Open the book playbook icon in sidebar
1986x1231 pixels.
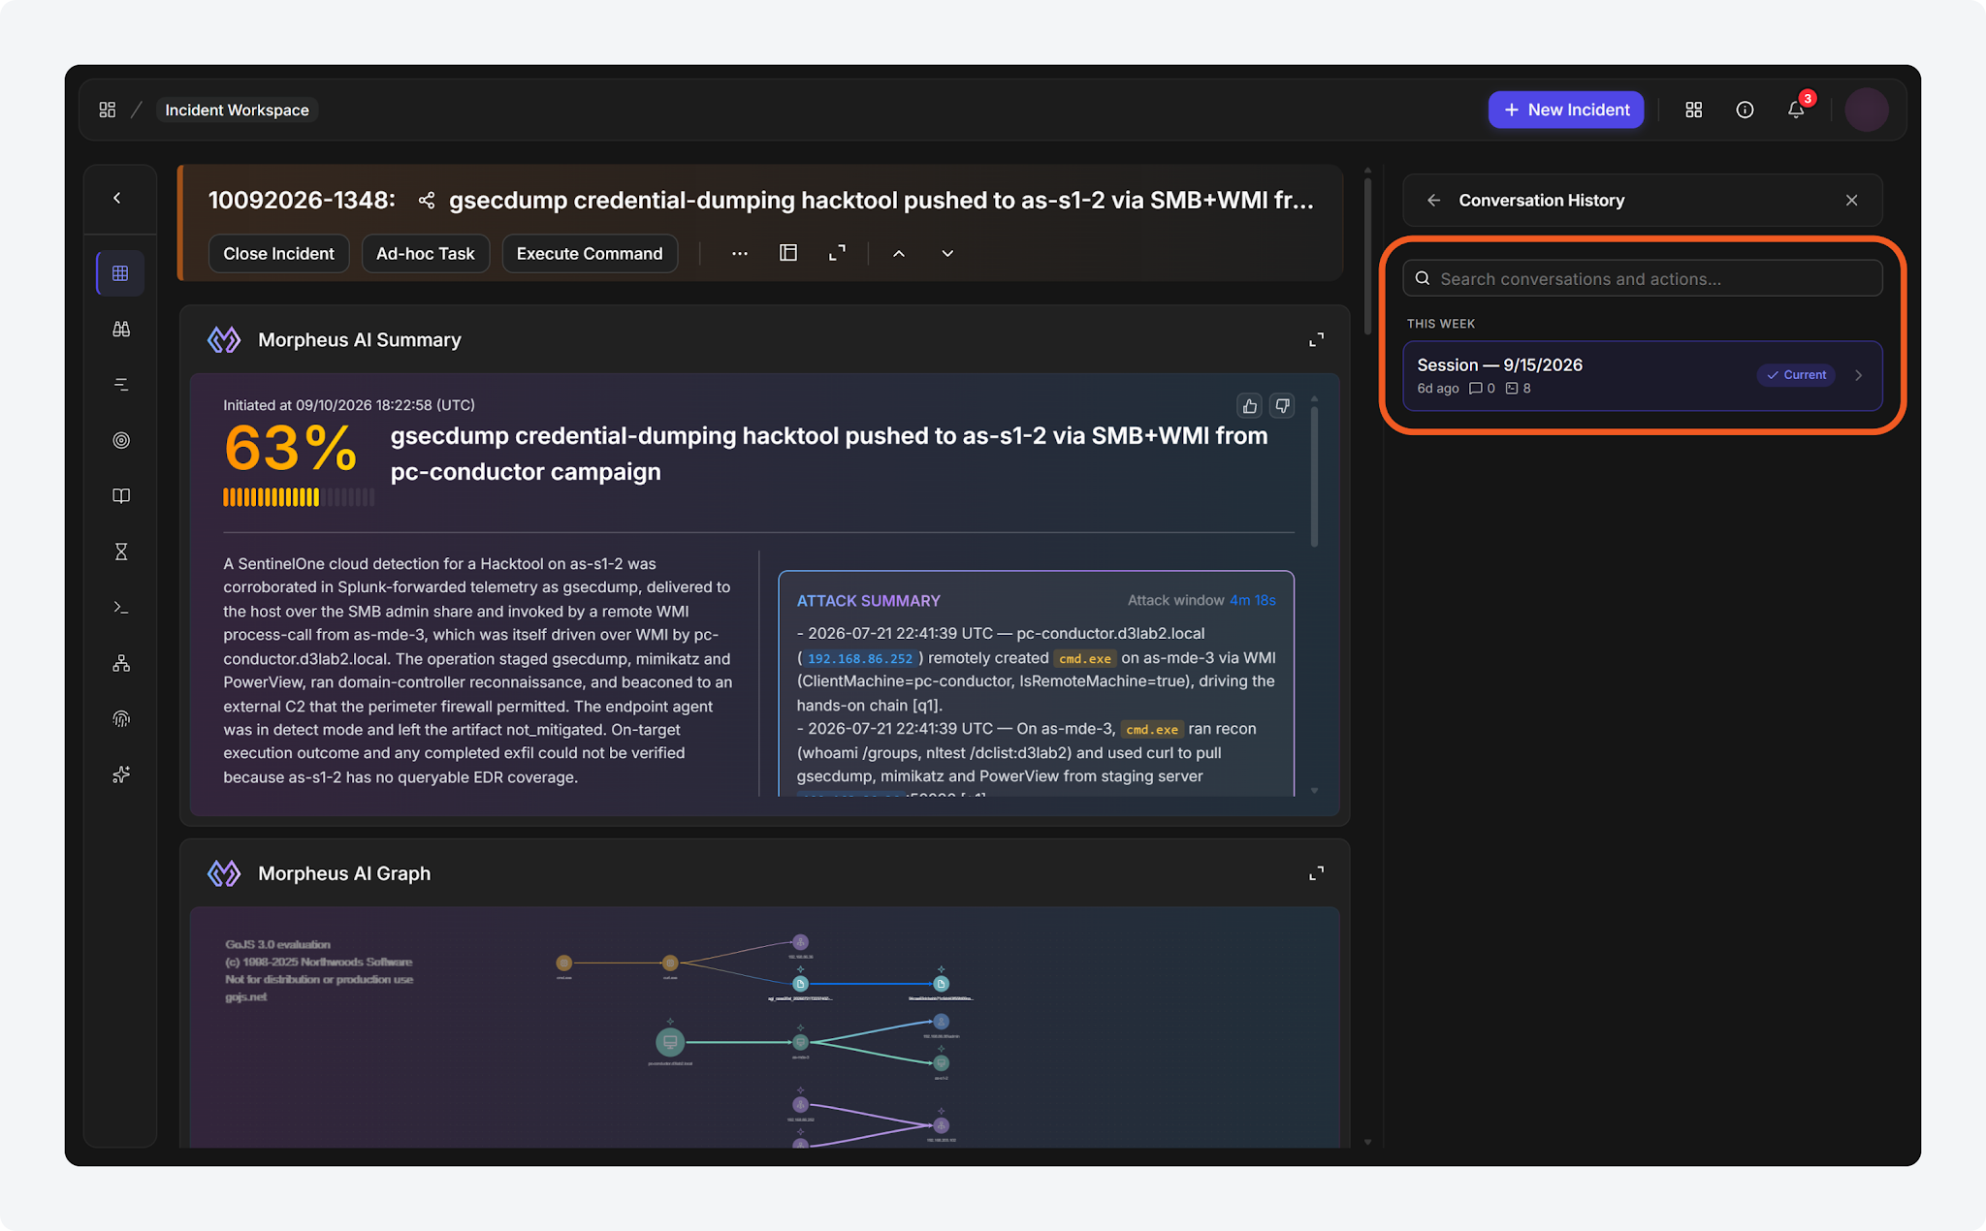coord(120,496)
